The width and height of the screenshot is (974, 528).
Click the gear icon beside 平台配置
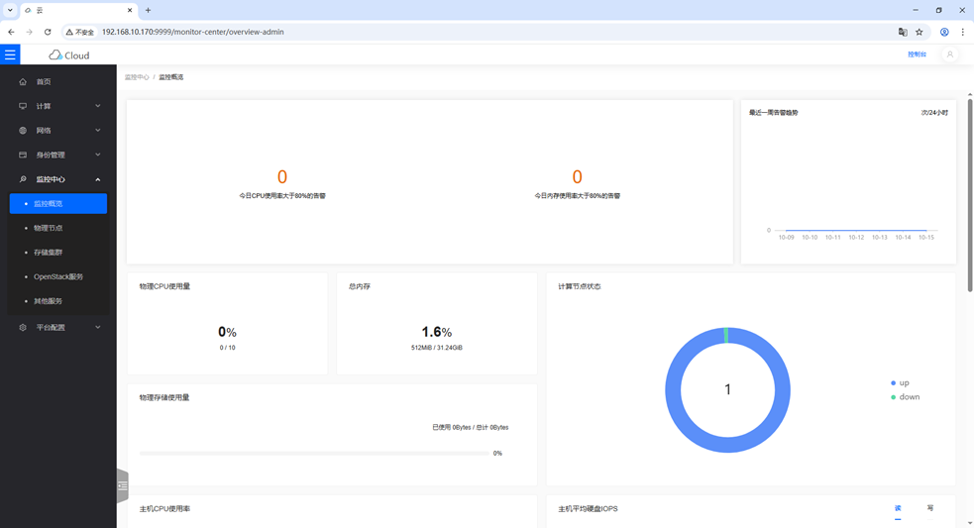[x=23, y=327]
